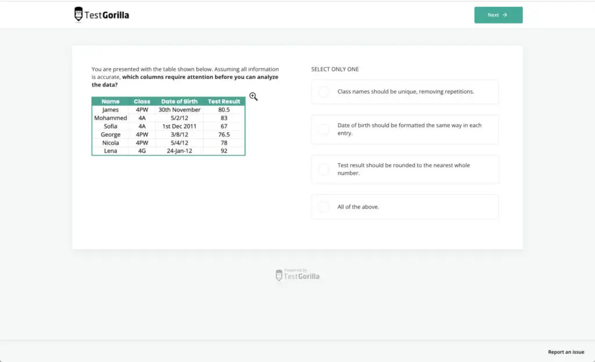The height and width of the screenshot is (362, 595).
Task: Click the Report an issue link
Action: pos(566,352)
